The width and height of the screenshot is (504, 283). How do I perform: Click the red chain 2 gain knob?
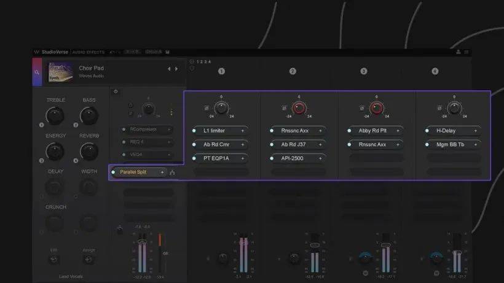tap(299, 109)
